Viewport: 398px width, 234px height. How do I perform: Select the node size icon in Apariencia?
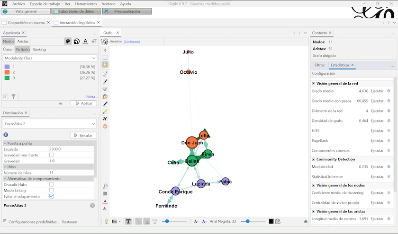pos(76,42)
